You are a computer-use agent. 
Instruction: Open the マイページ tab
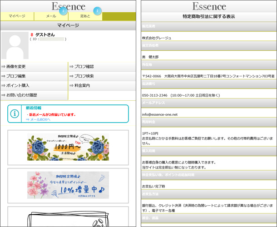click(17, 16)
